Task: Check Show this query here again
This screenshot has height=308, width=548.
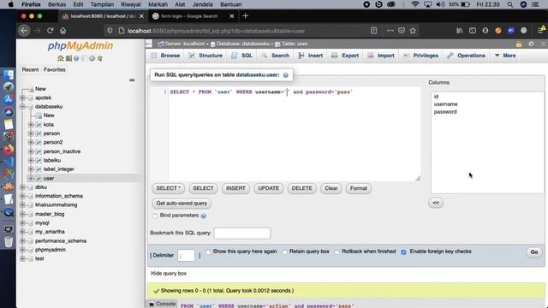Action: 208,252
